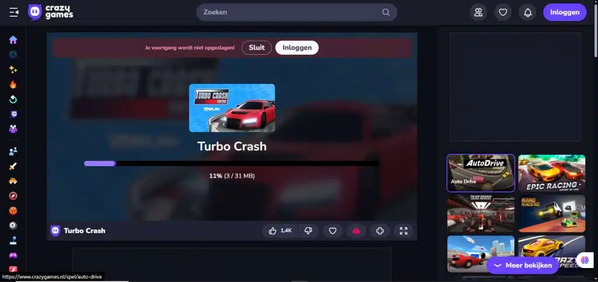This screenshot has width=598, height=282.
Task: Open action games sword icon in sidebar
Action: [x=13, y=166]
